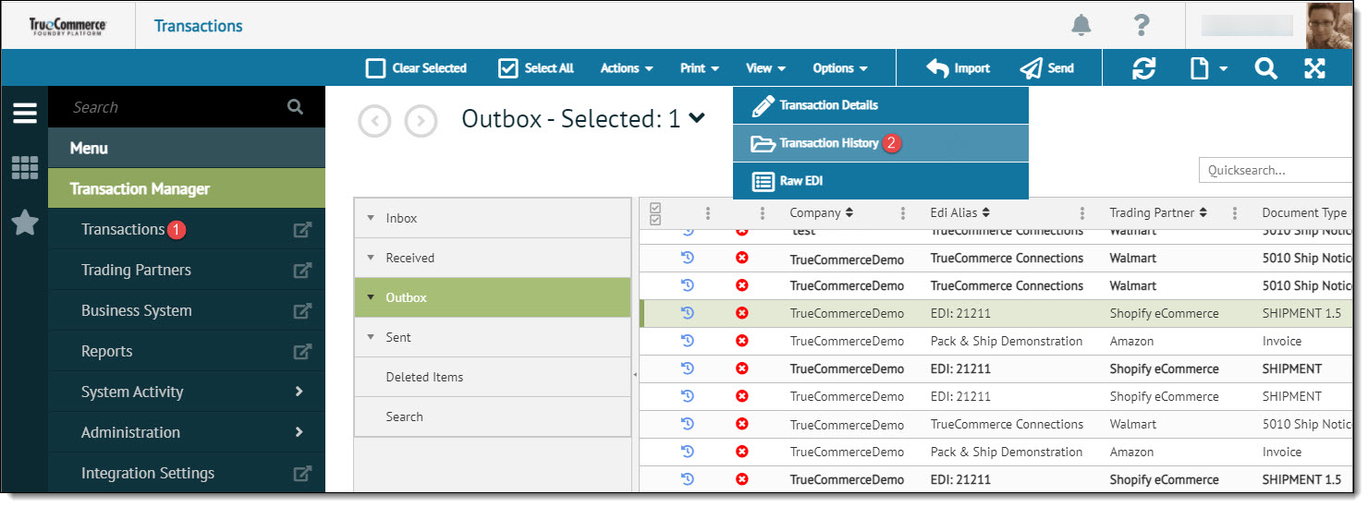Open the Actions dropdown menu
The image size is (1368, 507).
tap(627, 68)
